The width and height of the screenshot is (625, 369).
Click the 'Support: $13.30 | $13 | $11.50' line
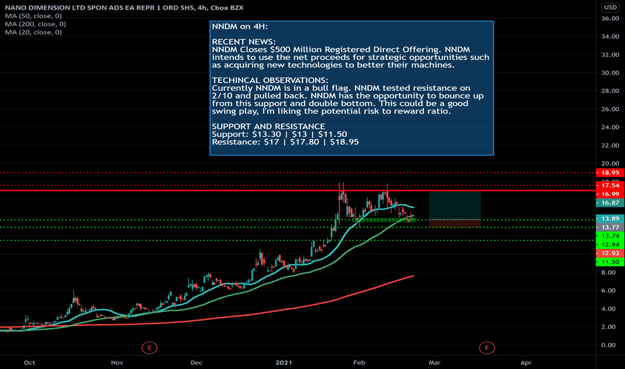tap(279, 134)
